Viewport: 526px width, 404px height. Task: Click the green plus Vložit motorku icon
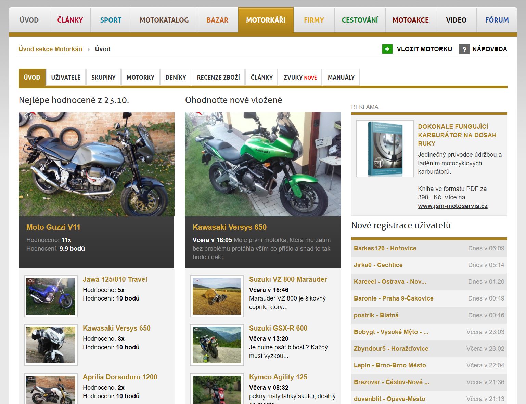coord(387,49)
